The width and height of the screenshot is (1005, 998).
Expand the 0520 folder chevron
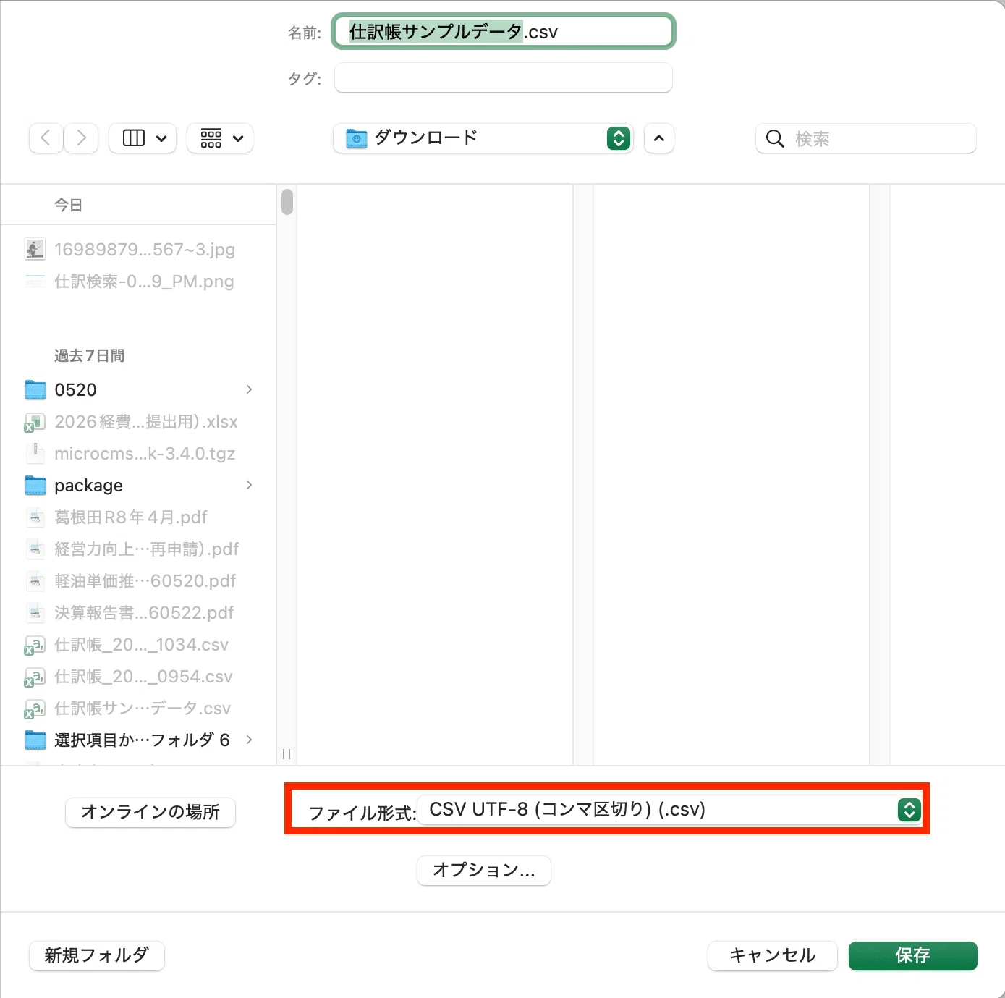249,390
